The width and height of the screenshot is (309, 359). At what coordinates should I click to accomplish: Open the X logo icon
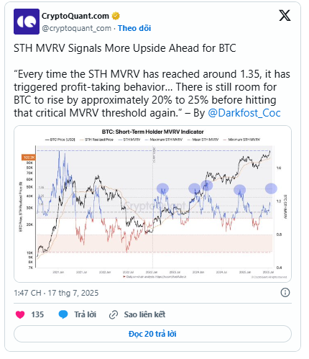tap(285, 16)
